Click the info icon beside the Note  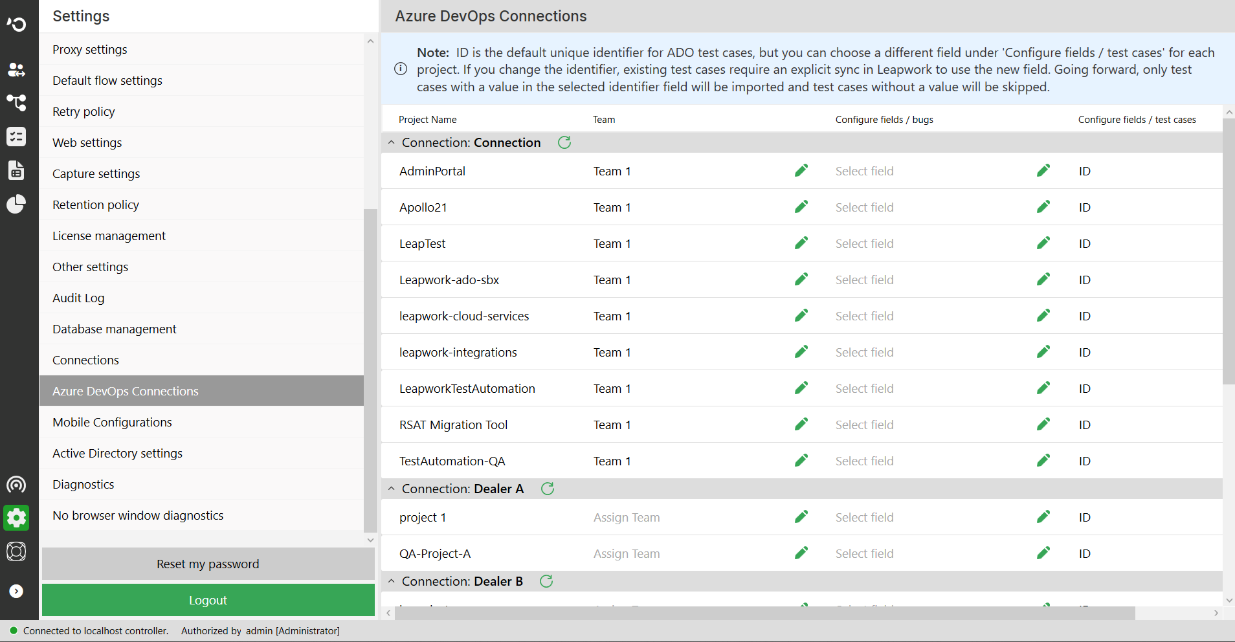click(x=401, y=69)
